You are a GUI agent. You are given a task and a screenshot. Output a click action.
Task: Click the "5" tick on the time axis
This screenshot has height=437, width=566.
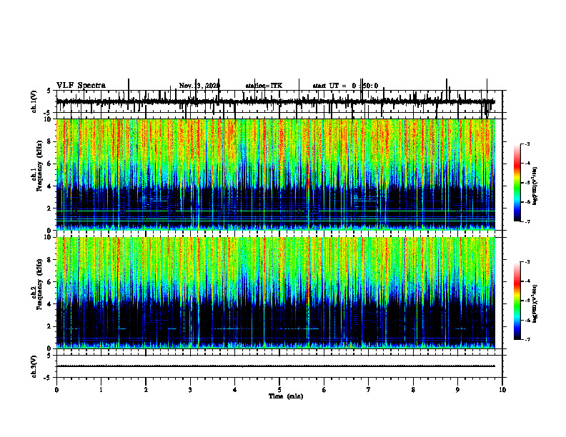[279, 390]
